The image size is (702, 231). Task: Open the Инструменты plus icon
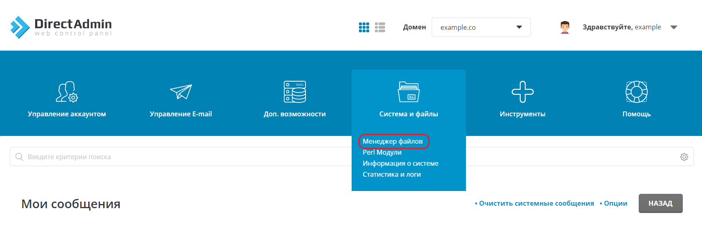pos(522,92)
